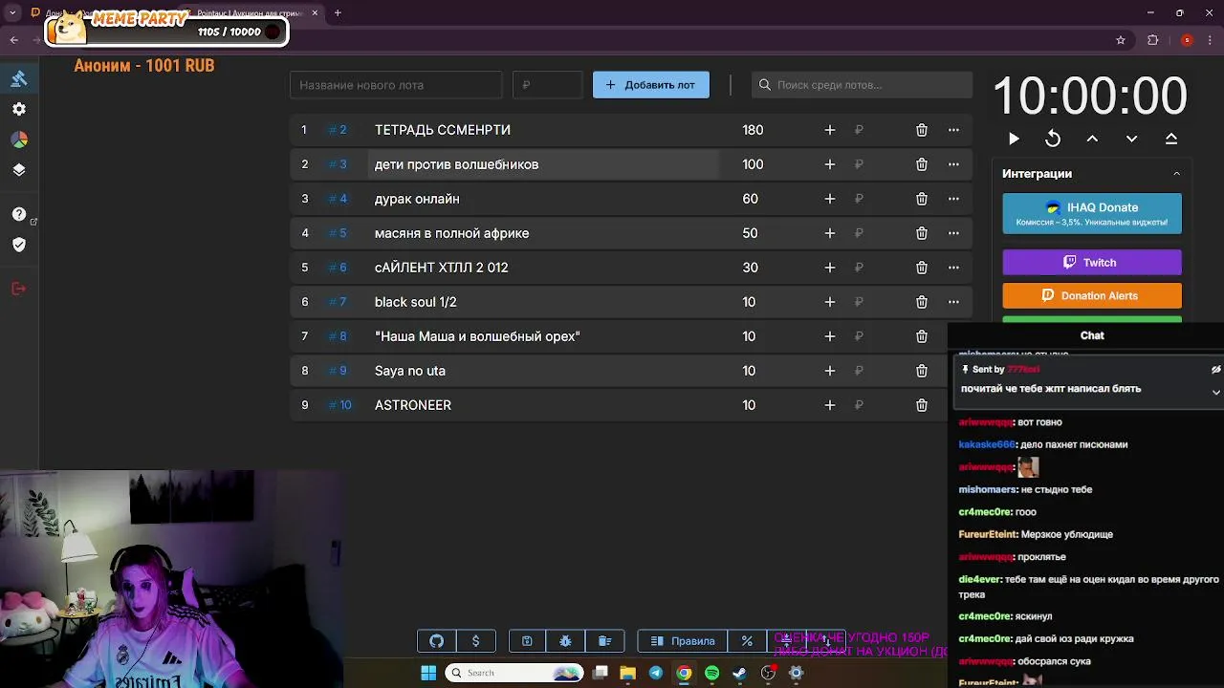This screenshot has width=1224, height=688.
Task: Open Windows Start menu
Action: [428, 673]
